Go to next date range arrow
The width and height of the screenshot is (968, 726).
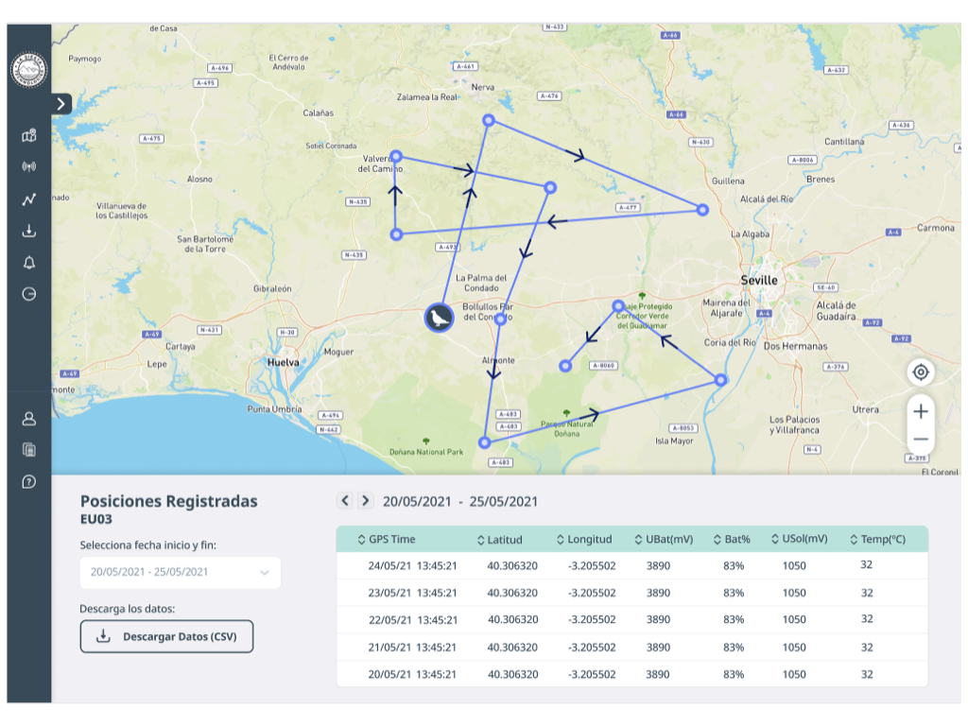point(366,500)
